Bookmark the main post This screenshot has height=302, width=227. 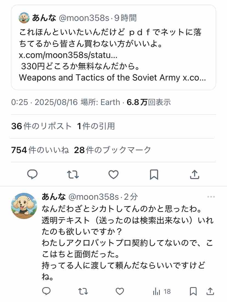click(x=154, y=174)
